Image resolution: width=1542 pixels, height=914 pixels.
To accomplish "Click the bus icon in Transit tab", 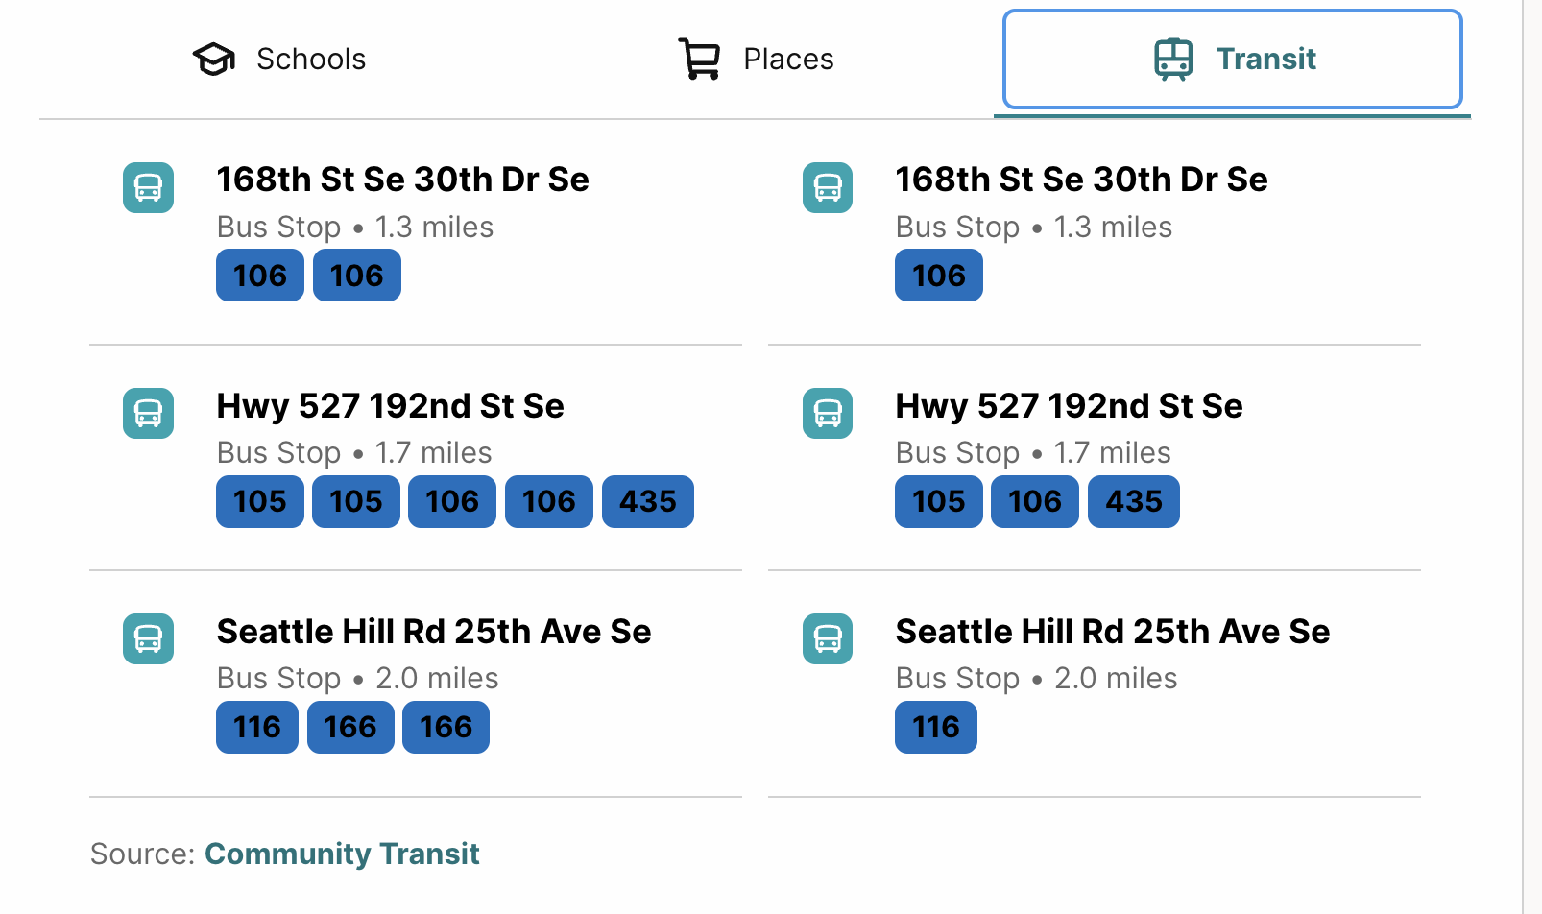I will tap(1173, 60).
